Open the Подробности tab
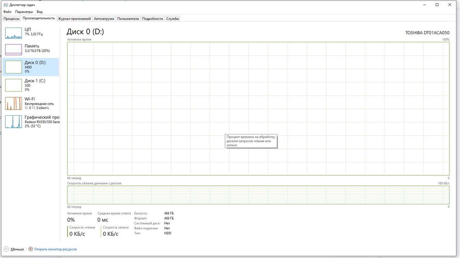This screenshot has width=460, height=258. [x=153, y=19]
